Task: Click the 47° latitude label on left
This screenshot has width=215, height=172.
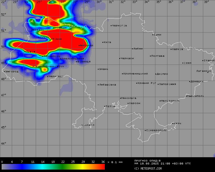Action: (x=3, y=95)
